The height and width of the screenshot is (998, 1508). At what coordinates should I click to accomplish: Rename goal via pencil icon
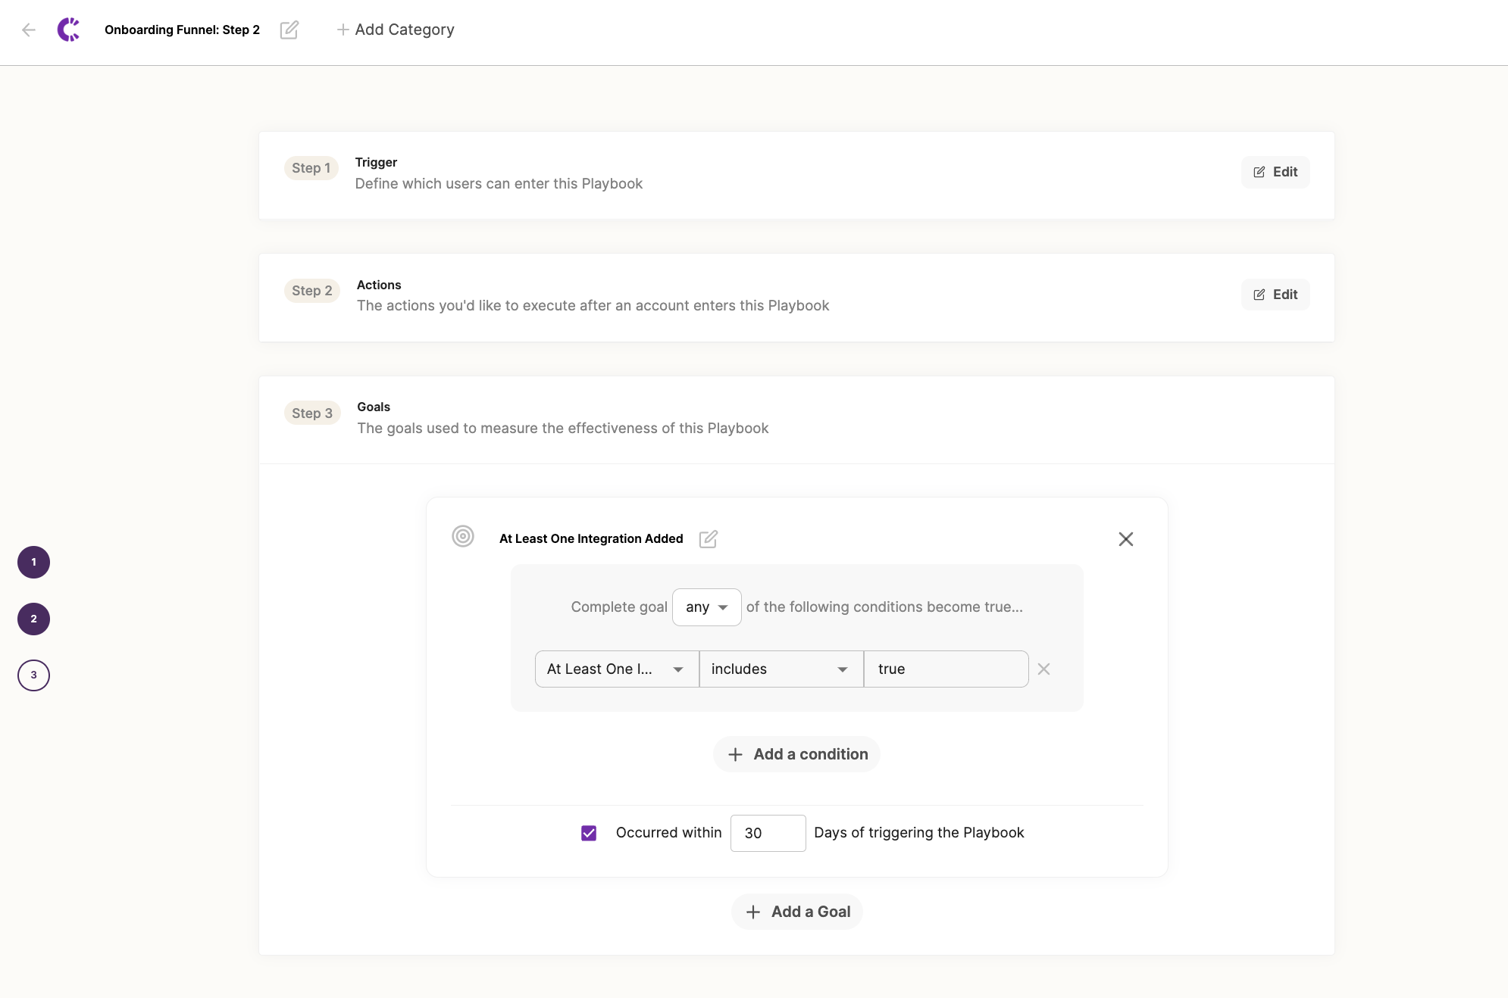[708, 538]
